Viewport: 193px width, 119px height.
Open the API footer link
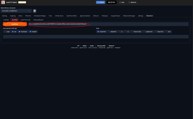[x=78, y=46]
